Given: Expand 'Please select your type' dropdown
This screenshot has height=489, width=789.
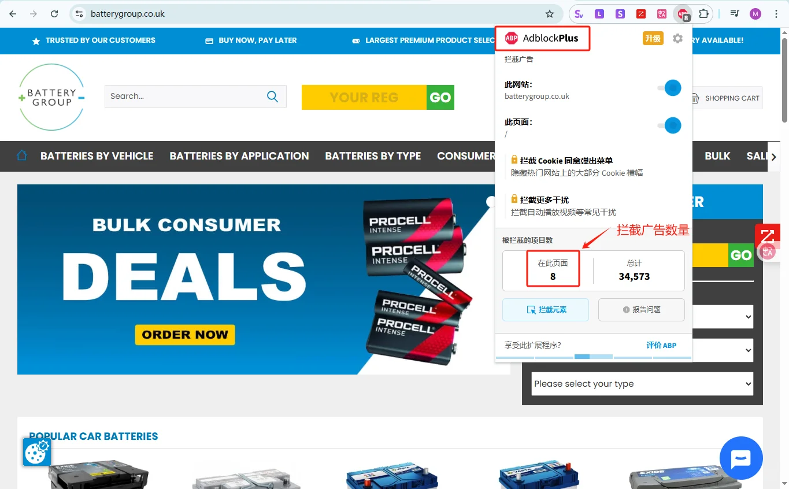Looking at the screenshot, I should [x=642, y=384].
